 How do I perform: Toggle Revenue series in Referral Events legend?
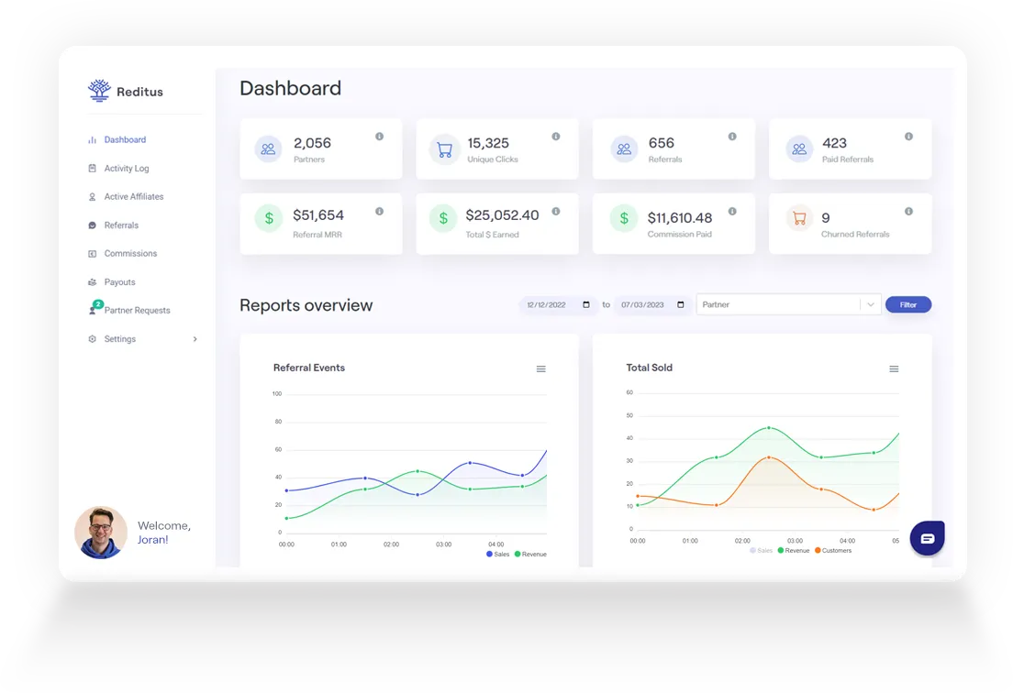click(x=530, y=555)
